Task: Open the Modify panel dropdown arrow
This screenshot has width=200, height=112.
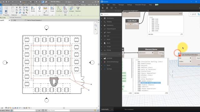Action: [33, 15]
